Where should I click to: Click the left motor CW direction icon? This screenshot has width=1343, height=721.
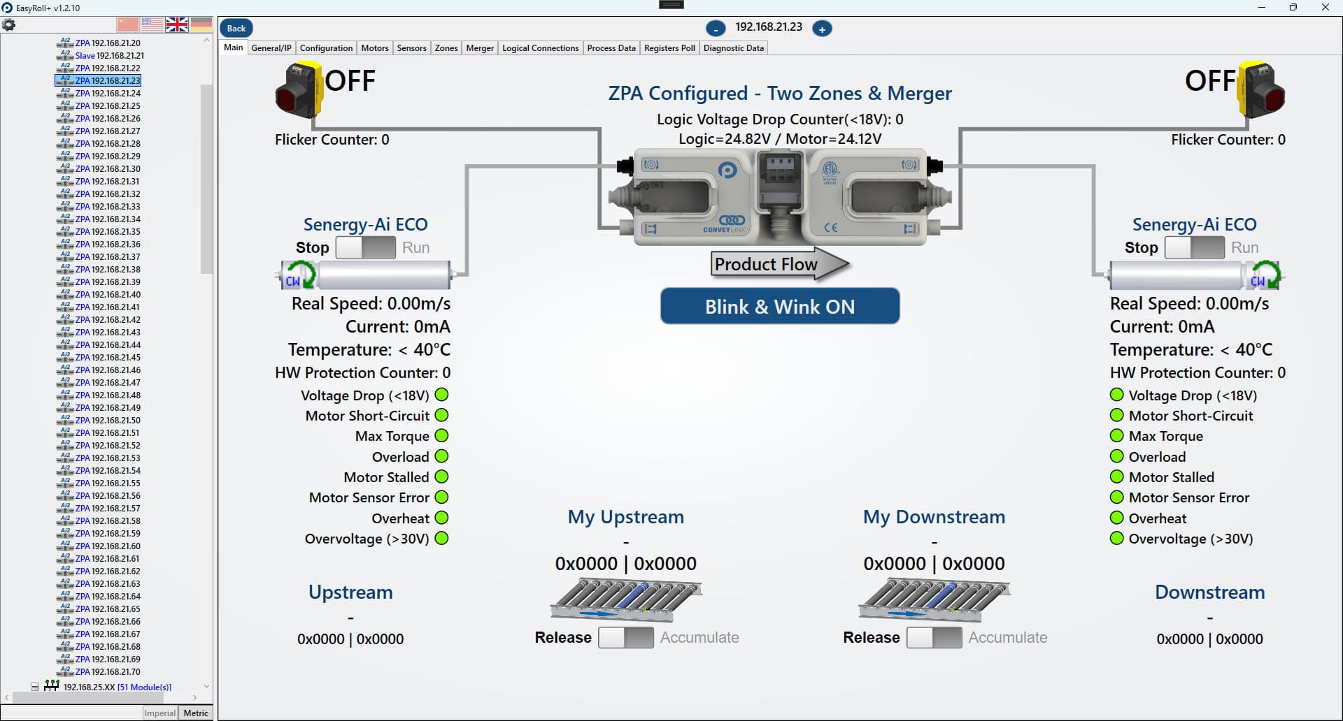(x=299, y=275)
